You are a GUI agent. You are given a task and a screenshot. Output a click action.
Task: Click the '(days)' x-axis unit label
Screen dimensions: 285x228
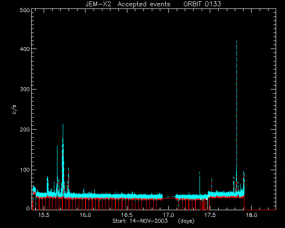point(186,221)
